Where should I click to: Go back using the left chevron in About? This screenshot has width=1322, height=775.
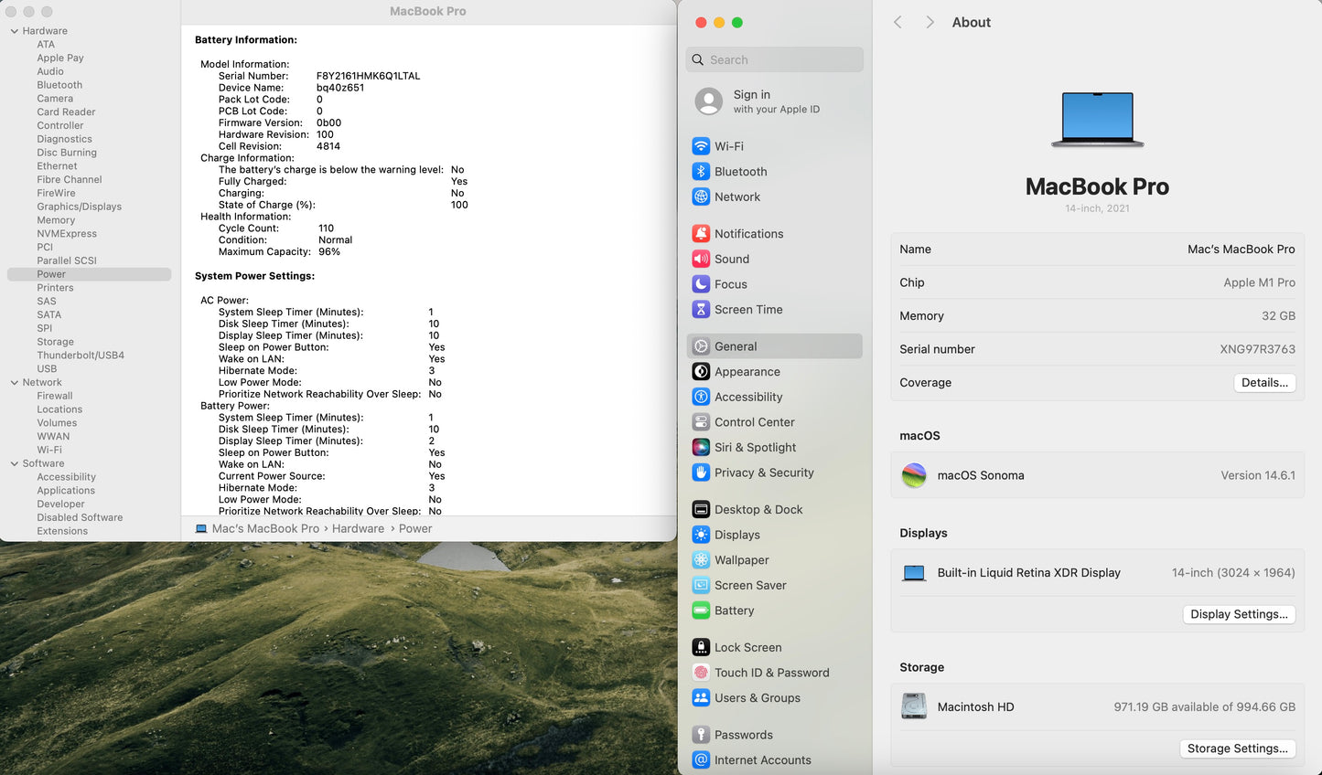897,22
